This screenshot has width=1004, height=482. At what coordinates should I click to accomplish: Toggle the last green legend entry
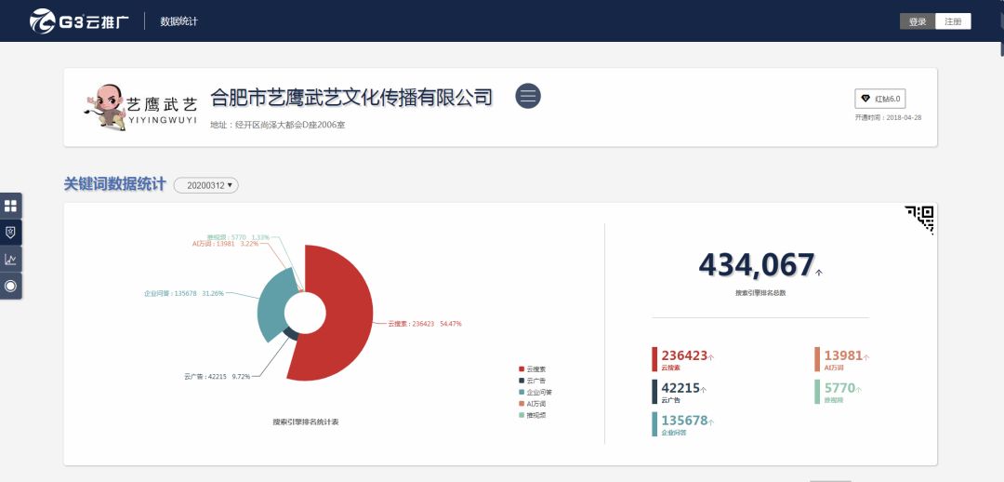[532, 415]
